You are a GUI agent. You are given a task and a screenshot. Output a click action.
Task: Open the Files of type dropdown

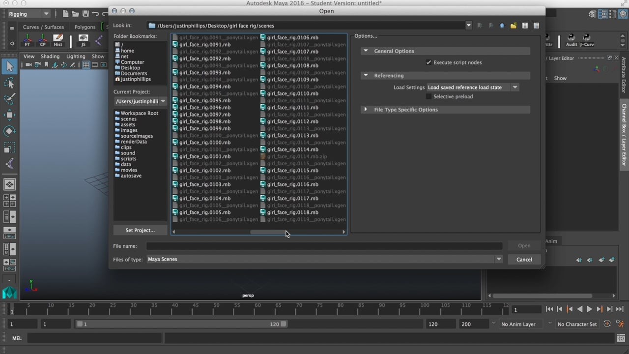498,259
